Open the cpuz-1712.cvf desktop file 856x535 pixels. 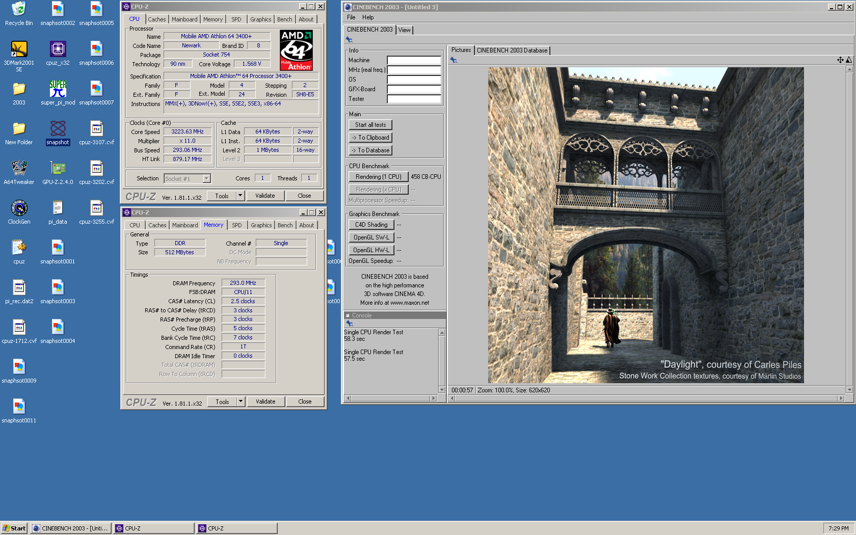(x=19, y=332)
